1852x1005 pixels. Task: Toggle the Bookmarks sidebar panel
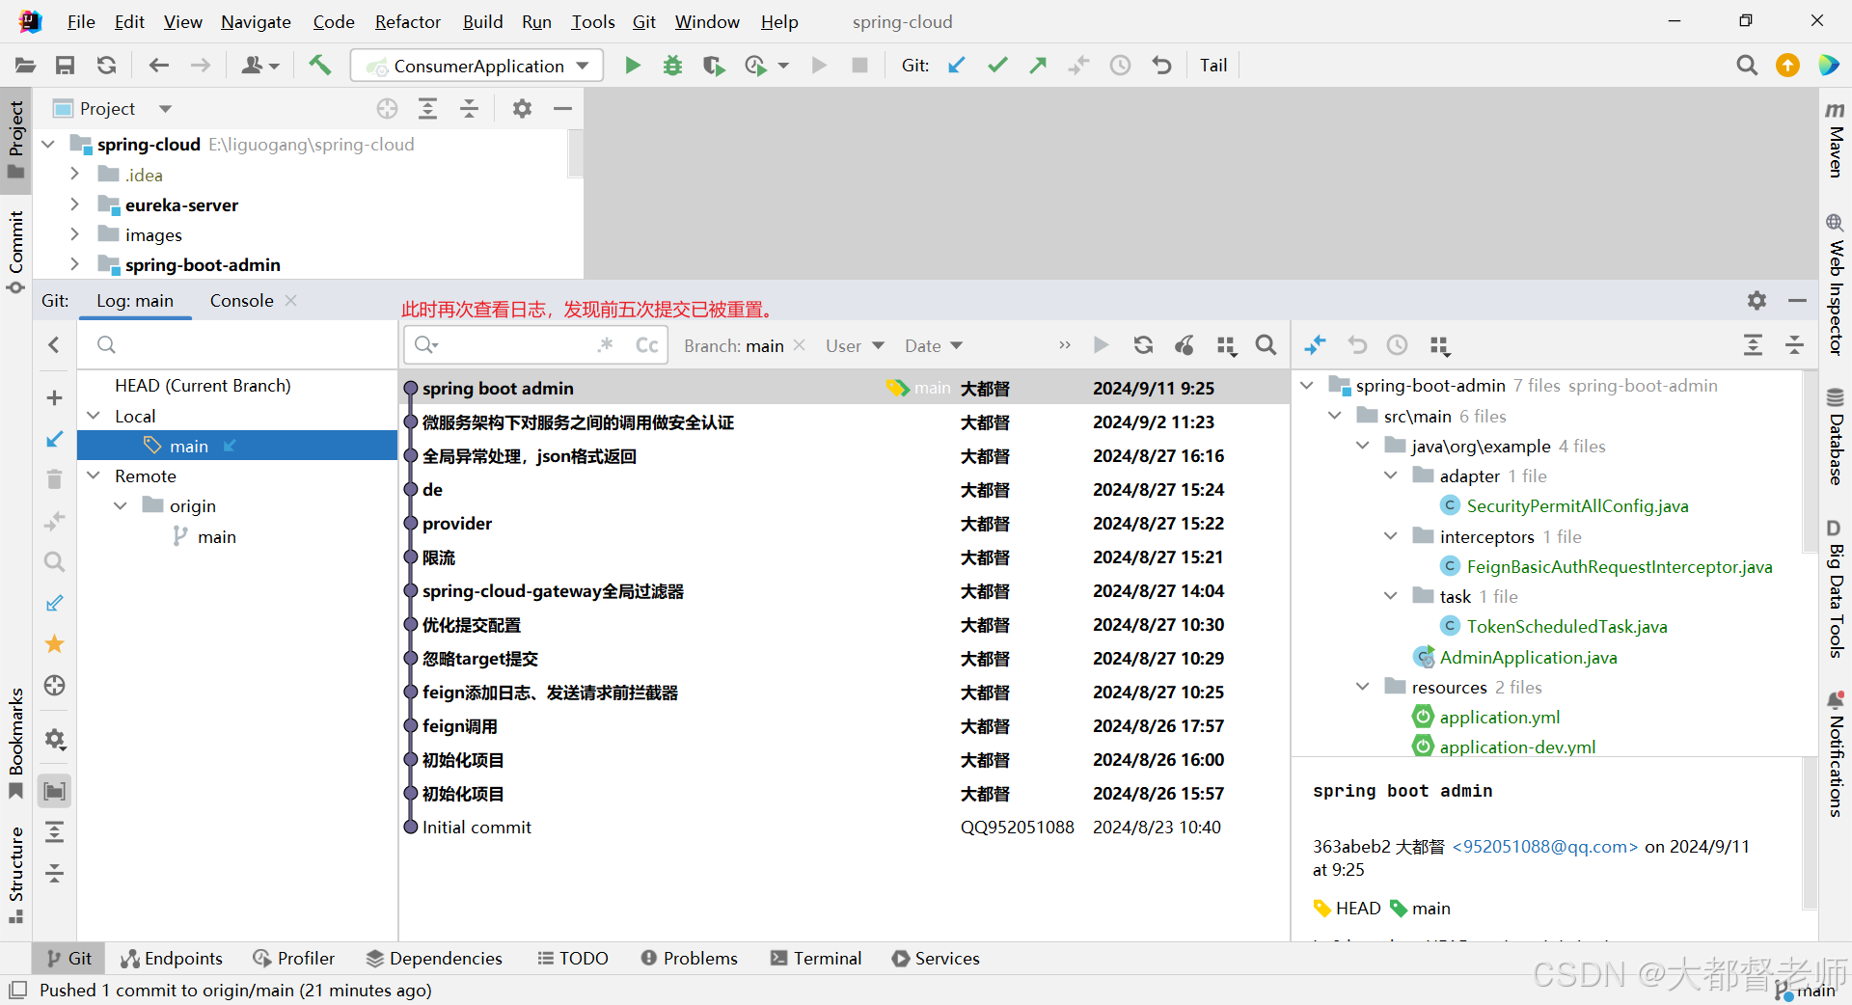pos(15,743)
